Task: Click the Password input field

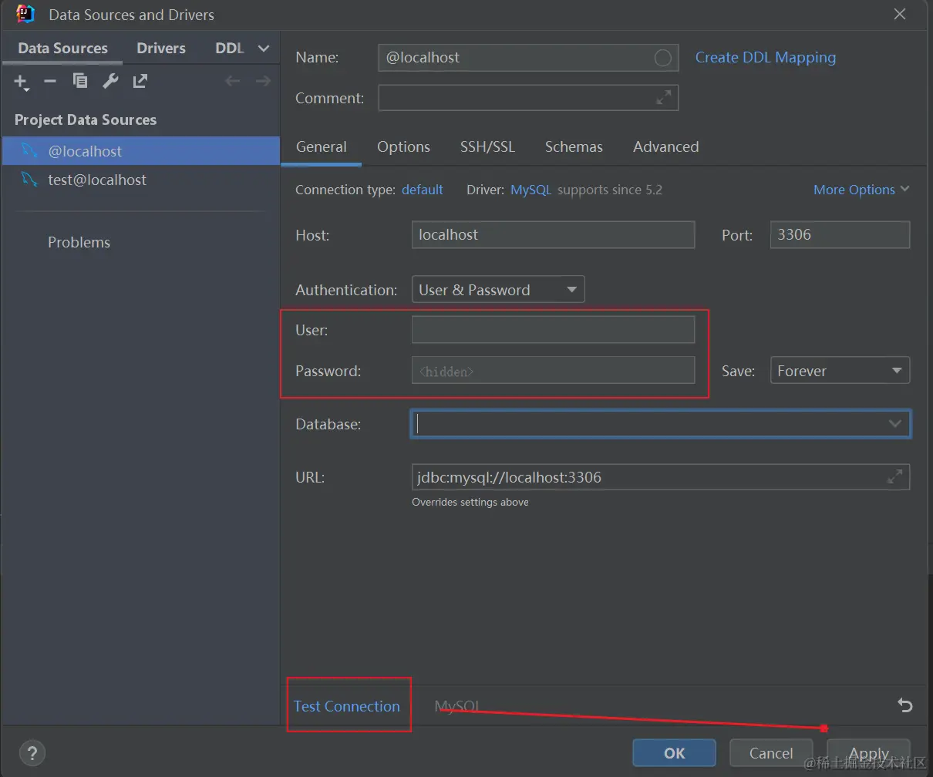Action: [x=553, y=371]
